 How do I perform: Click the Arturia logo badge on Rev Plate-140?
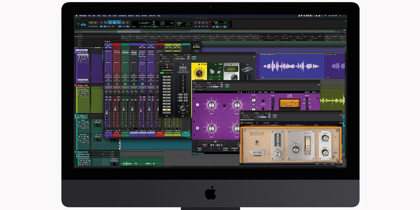pos(257,152)
